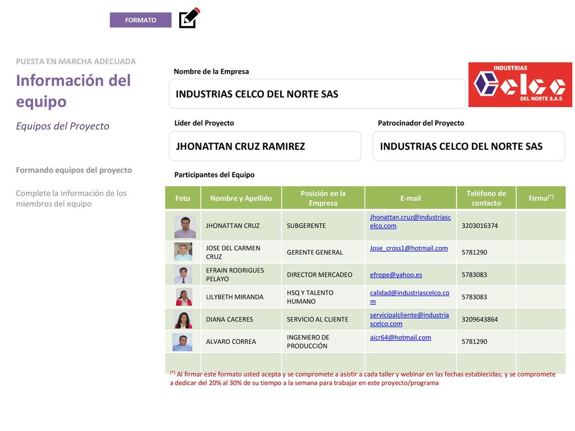Click Jose del Carmen Cruz's photo
The image size is (575, 431).
click(x=183, y=251)
